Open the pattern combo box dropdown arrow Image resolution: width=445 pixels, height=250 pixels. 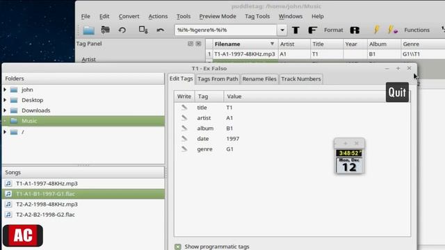coord(282,30)
